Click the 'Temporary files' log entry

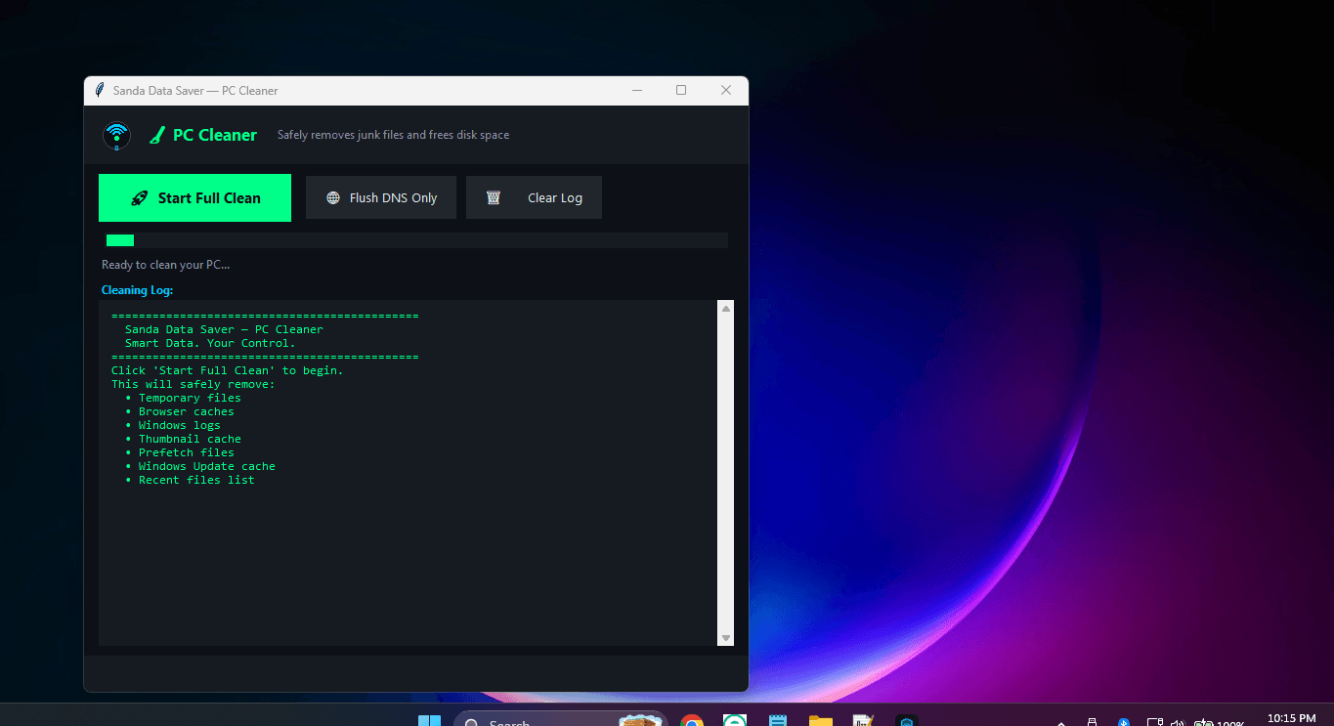190,398
